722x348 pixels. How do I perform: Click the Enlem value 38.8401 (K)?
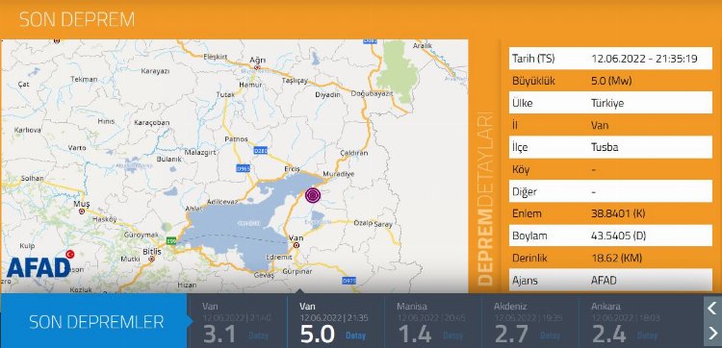pos(617,213)
